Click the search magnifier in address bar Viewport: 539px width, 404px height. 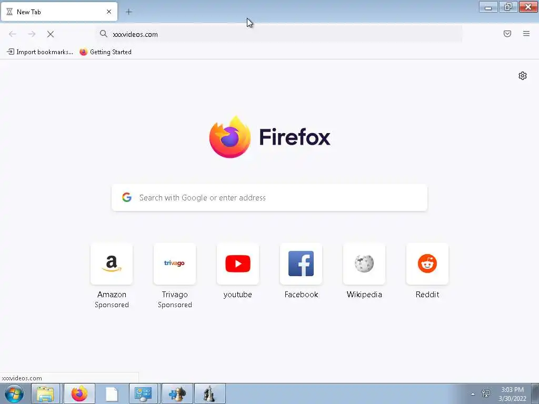[x=104, y=34]
